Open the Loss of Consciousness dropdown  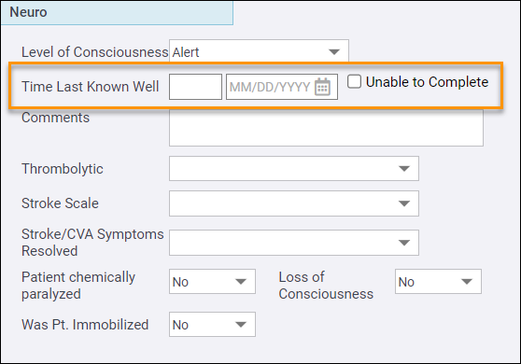pyautogui.click(x=438, y=282)
